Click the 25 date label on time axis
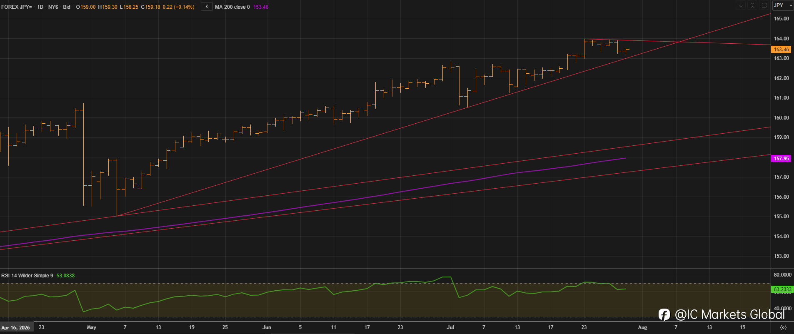794x334 pixels. click(225, 327)
